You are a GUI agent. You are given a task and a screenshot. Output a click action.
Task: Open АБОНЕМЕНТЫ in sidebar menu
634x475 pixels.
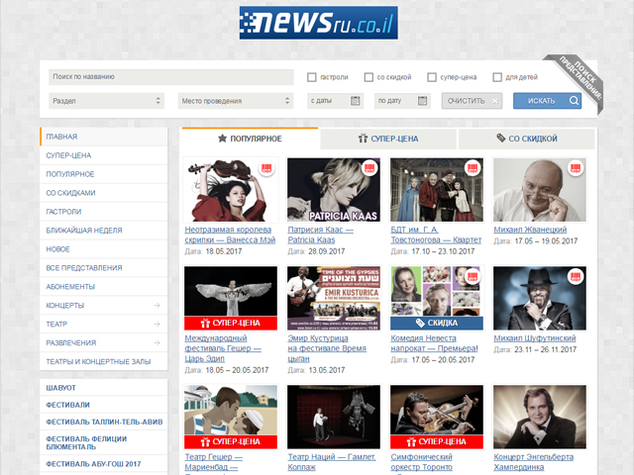pyautogui.click(x=104, y=286)
